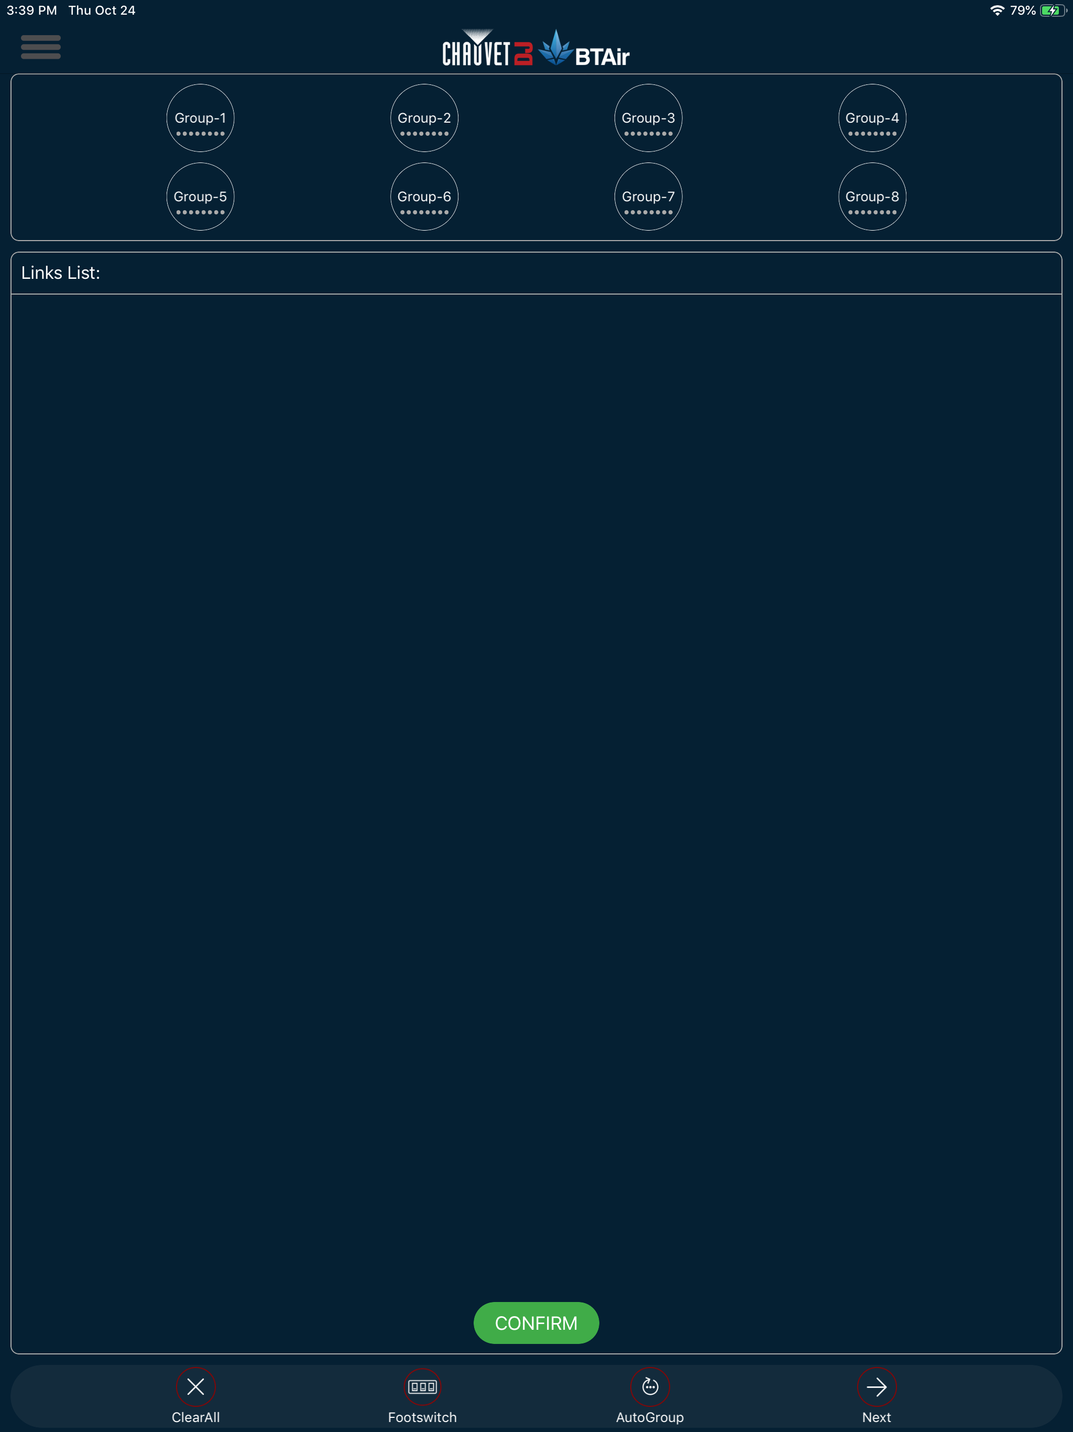Viewport: 1073px width, 1432px height.
Task: Select the Footswitch icon
Action: pos(422,1387)
